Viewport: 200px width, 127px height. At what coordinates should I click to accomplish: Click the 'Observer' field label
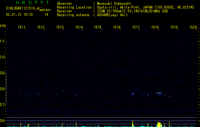tap(65, 3)
